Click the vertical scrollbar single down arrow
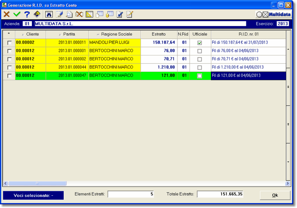The image size is (297, 208). point(288,162)
